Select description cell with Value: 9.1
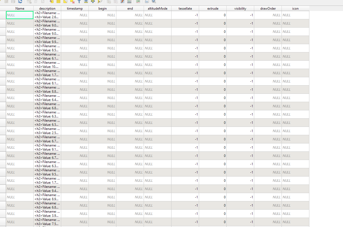The height and width of the screenshot is (227, 343). click(47, 147)
